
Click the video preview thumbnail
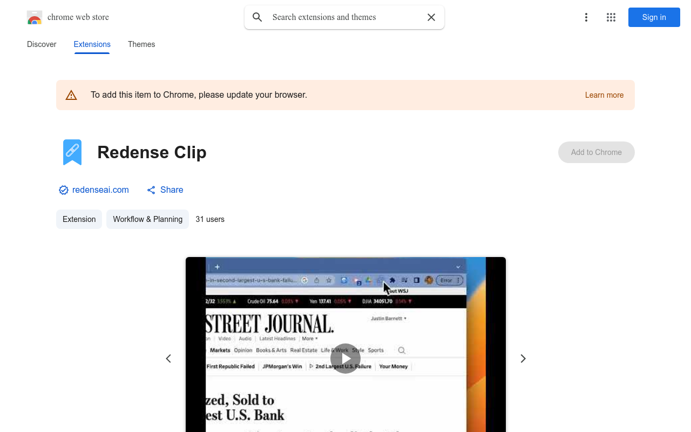click(x=345, y=345)
